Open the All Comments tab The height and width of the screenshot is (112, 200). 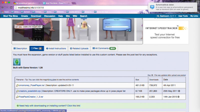pos(104,48)
